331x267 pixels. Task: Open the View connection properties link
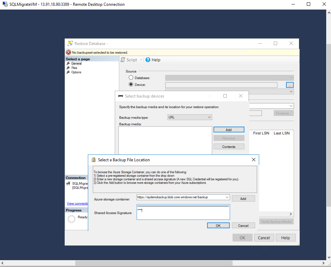coord(77,203)
